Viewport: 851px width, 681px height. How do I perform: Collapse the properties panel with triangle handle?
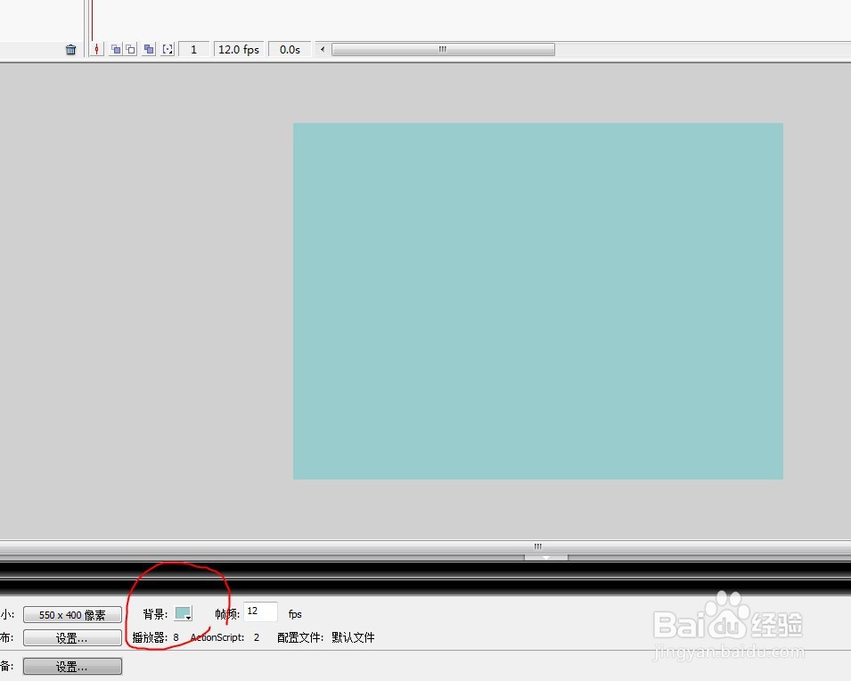(x=546, y=557)
